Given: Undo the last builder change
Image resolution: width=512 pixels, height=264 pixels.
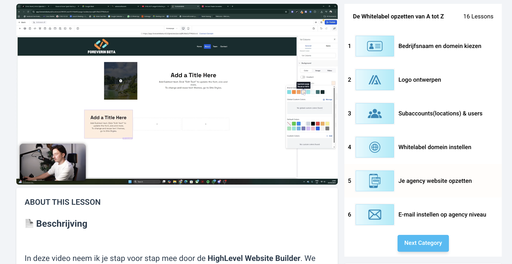Looking at the screenshot, I should click(321, 28).
